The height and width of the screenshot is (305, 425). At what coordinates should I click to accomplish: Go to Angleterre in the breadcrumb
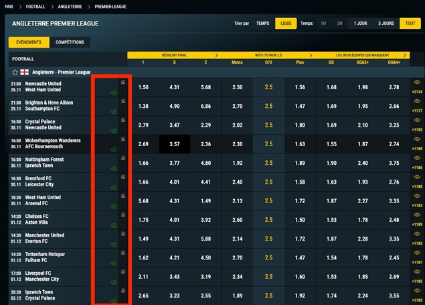coord(70,7)
